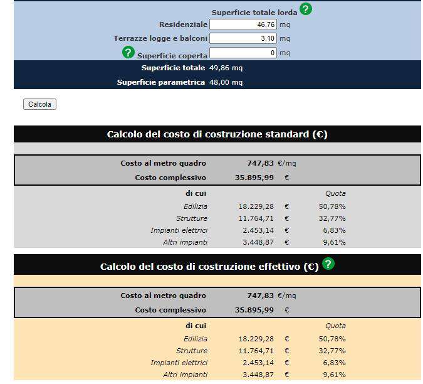This screenshot has height=384, width=423.
Task: Click Edilizia quota percentage in effettivo section
Action: point(335,339)
